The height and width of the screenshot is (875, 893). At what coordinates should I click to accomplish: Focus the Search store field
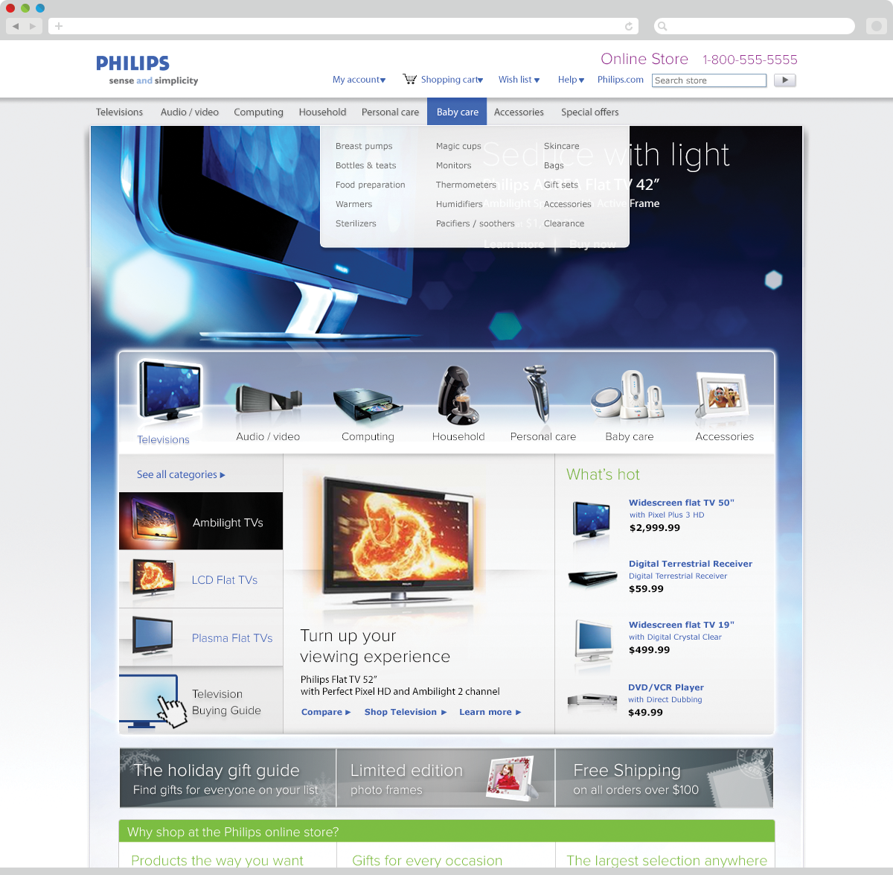pos(709,80)
